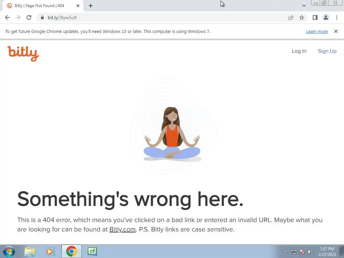The width and height of the screenshot is (344, 258).
Task: Expand the tab search dropdown arrow
Action: click(304, 6)
